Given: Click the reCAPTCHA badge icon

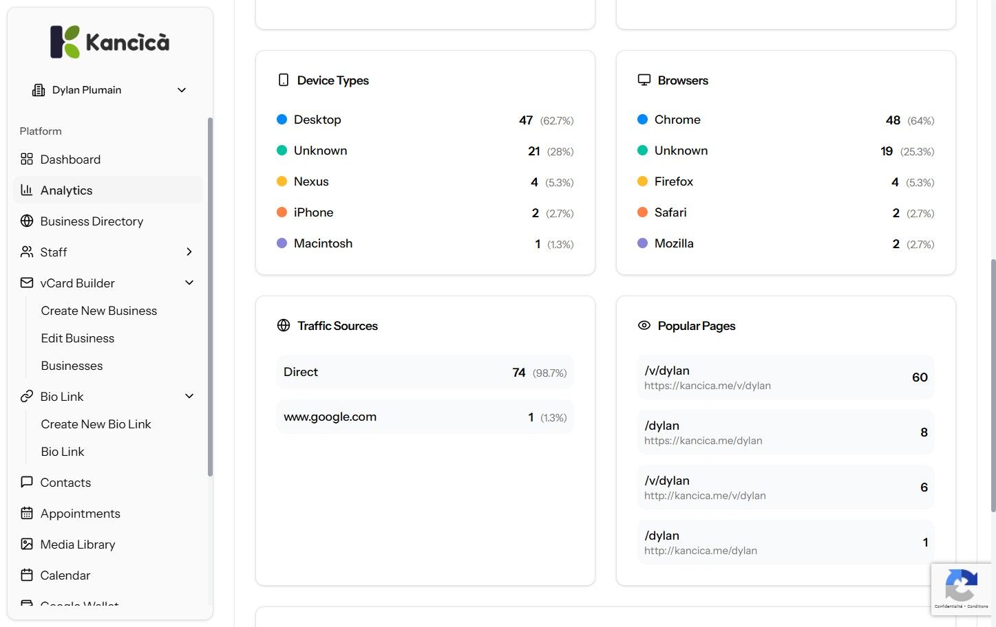Looking at the screenshot, I should (x=961, y=586).
